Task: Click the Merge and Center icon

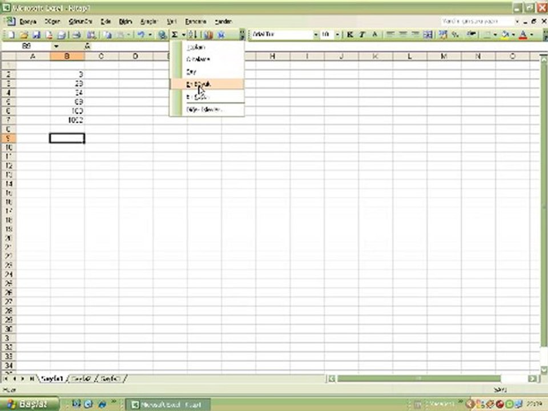Action: pos(428,34)
